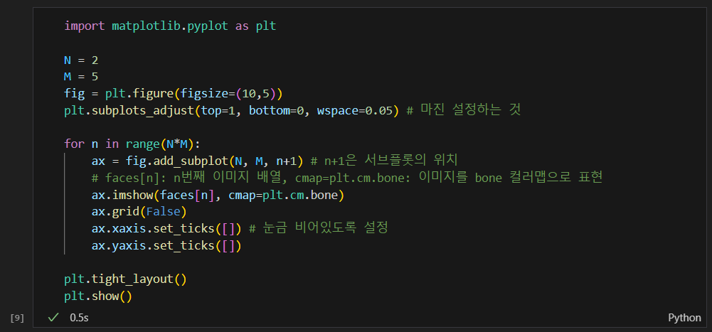Screen dimensions: 712x332
Task: Click the 'faces[n]: n번째 이미지 배열' comment line
Action: 347,178
